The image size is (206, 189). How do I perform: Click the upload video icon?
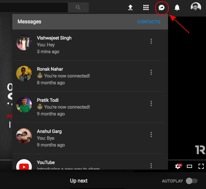(130, 7)
